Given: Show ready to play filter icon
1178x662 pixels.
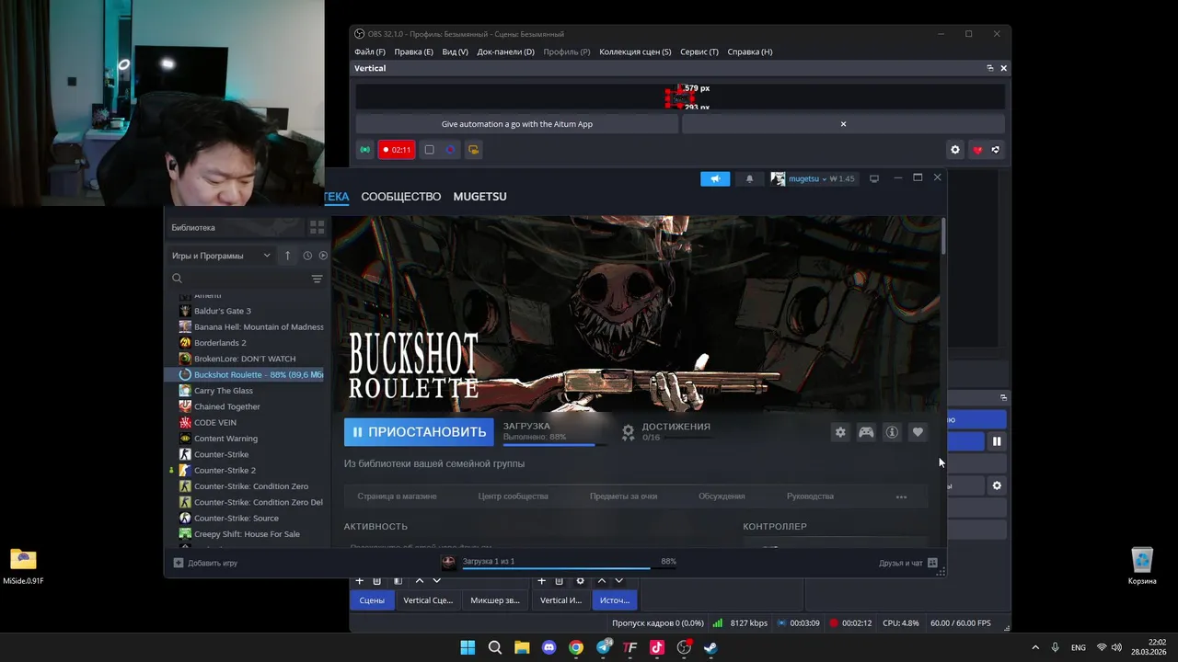Looking at the screenshot, I should tap(323, 256).
